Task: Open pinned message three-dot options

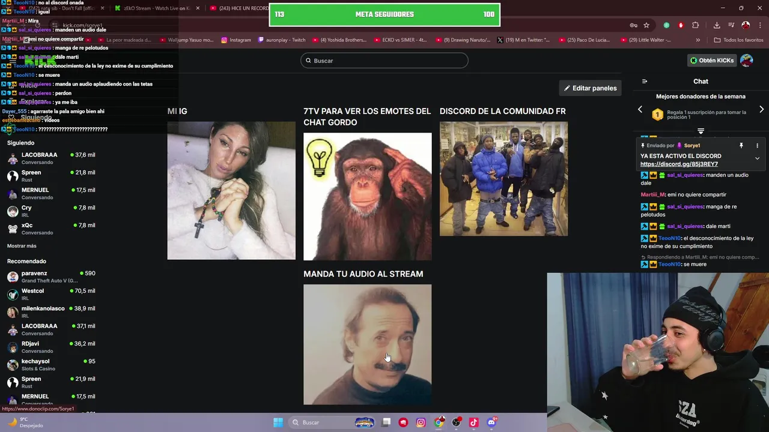Action: (x=757, y=145)
